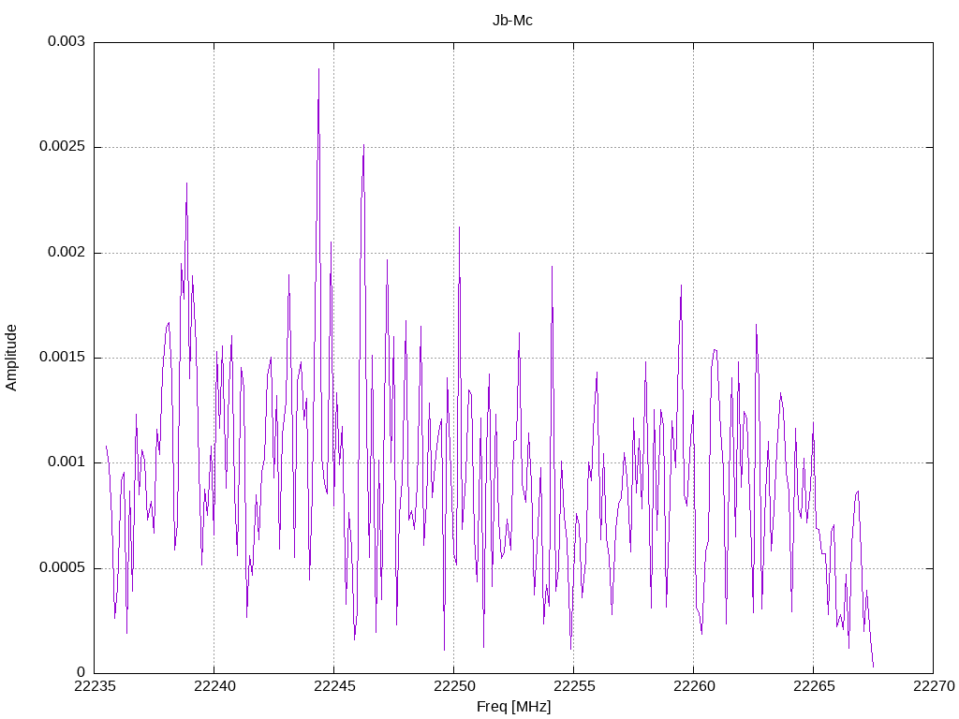Image resolution: width=959 pixels, height=719 pixels.
Task: Click y-axis tick label 0.0005
Action: pyautogui.click(x=62, y=567)
